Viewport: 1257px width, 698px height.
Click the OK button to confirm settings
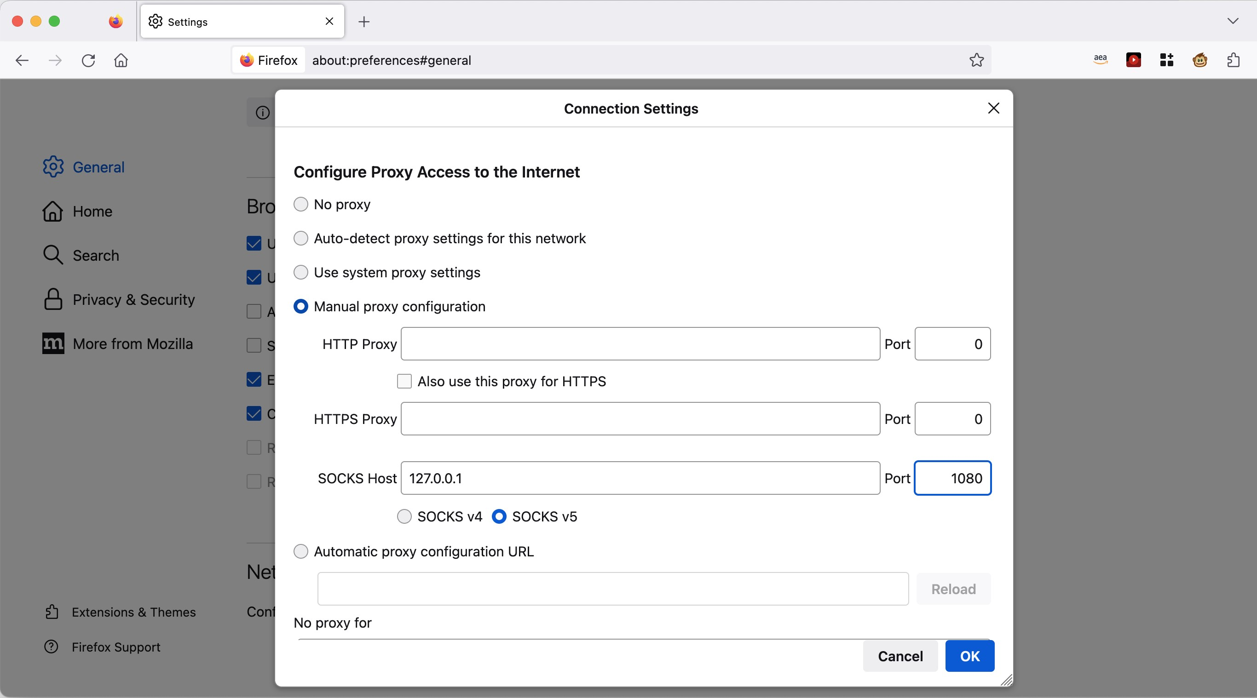(x=969, y=656)
